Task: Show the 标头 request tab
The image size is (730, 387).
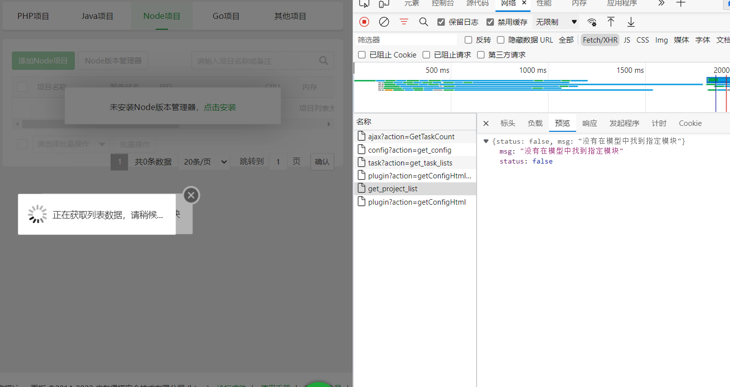Action: [x=507, y=123]
